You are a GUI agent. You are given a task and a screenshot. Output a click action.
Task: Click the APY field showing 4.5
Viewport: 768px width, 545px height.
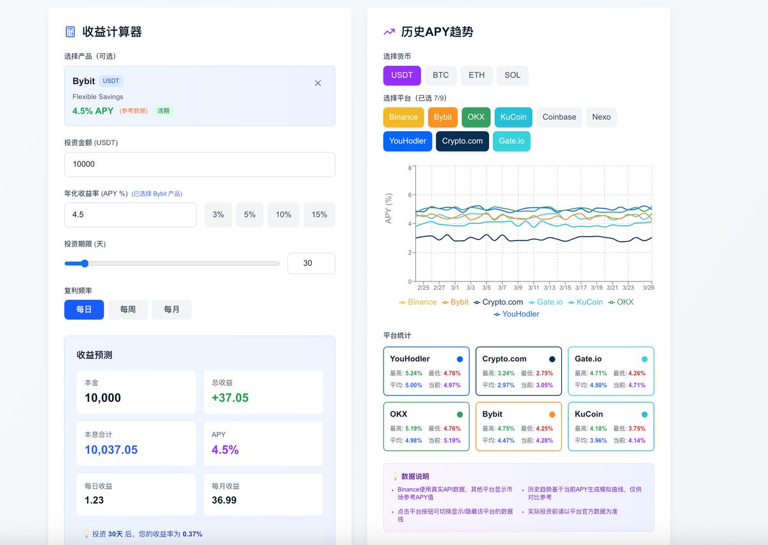coord(131,215)
